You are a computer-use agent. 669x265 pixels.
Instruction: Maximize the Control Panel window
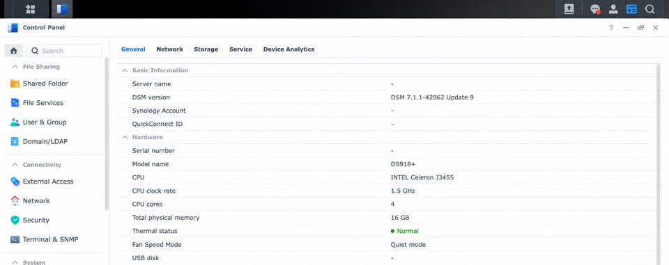click(641, 28)
